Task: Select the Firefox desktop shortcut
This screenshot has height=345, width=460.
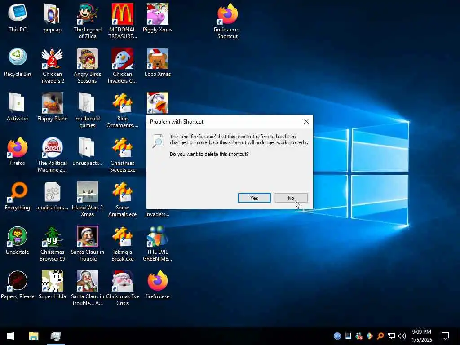Action: (x=18, y=151)
